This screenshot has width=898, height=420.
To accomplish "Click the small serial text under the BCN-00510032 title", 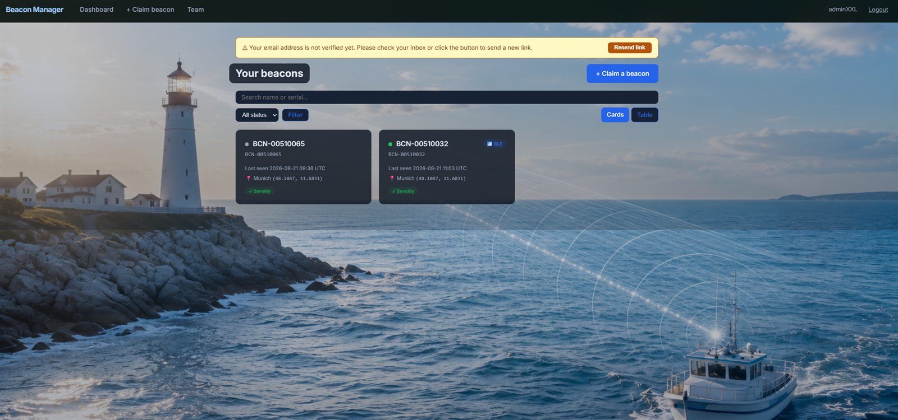I will point(407,155).
